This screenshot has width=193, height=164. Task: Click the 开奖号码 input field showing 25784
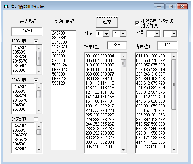pyautogui.click(x=27, y=31)
